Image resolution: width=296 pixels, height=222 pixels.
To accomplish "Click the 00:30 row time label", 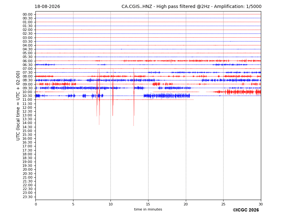I will pyautogui.click(x=27, y=18).
